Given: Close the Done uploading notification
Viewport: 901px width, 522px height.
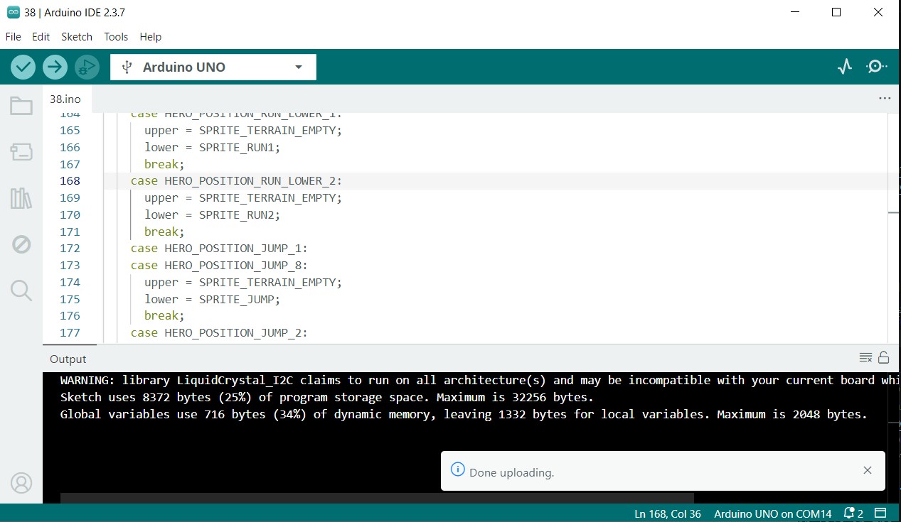Looking at the screenshot, I should coord(867,470).
